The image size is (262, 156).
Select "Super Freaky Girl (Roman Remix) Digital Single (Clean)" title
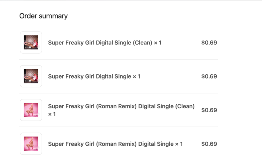point(121,106)
